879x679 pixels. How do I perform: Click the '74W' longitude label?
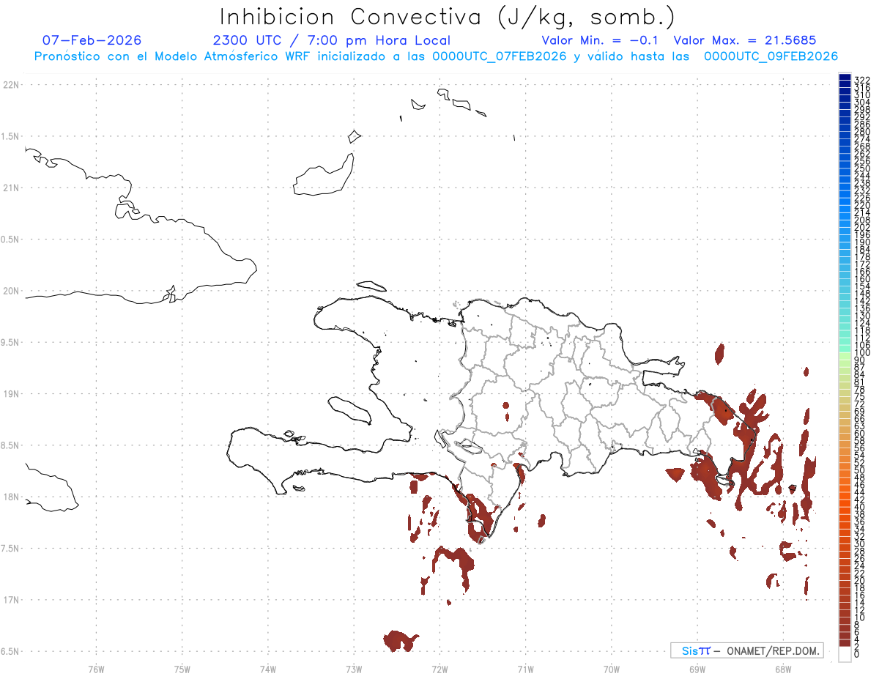pos(268,669)
